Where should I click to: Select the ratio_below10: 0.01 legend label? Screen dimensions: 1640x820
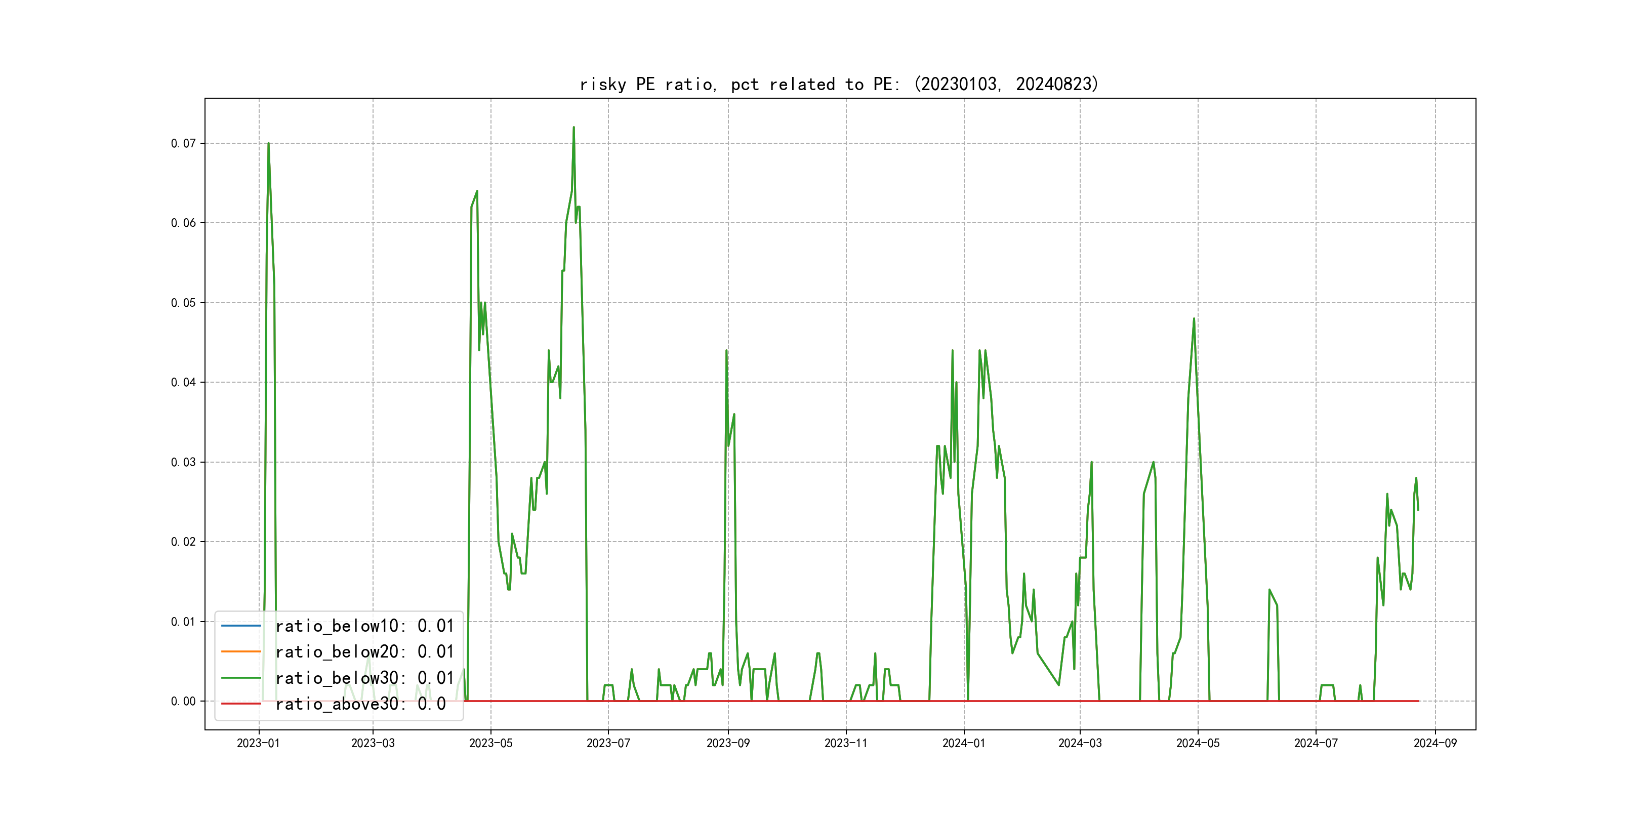coord(364,626)
